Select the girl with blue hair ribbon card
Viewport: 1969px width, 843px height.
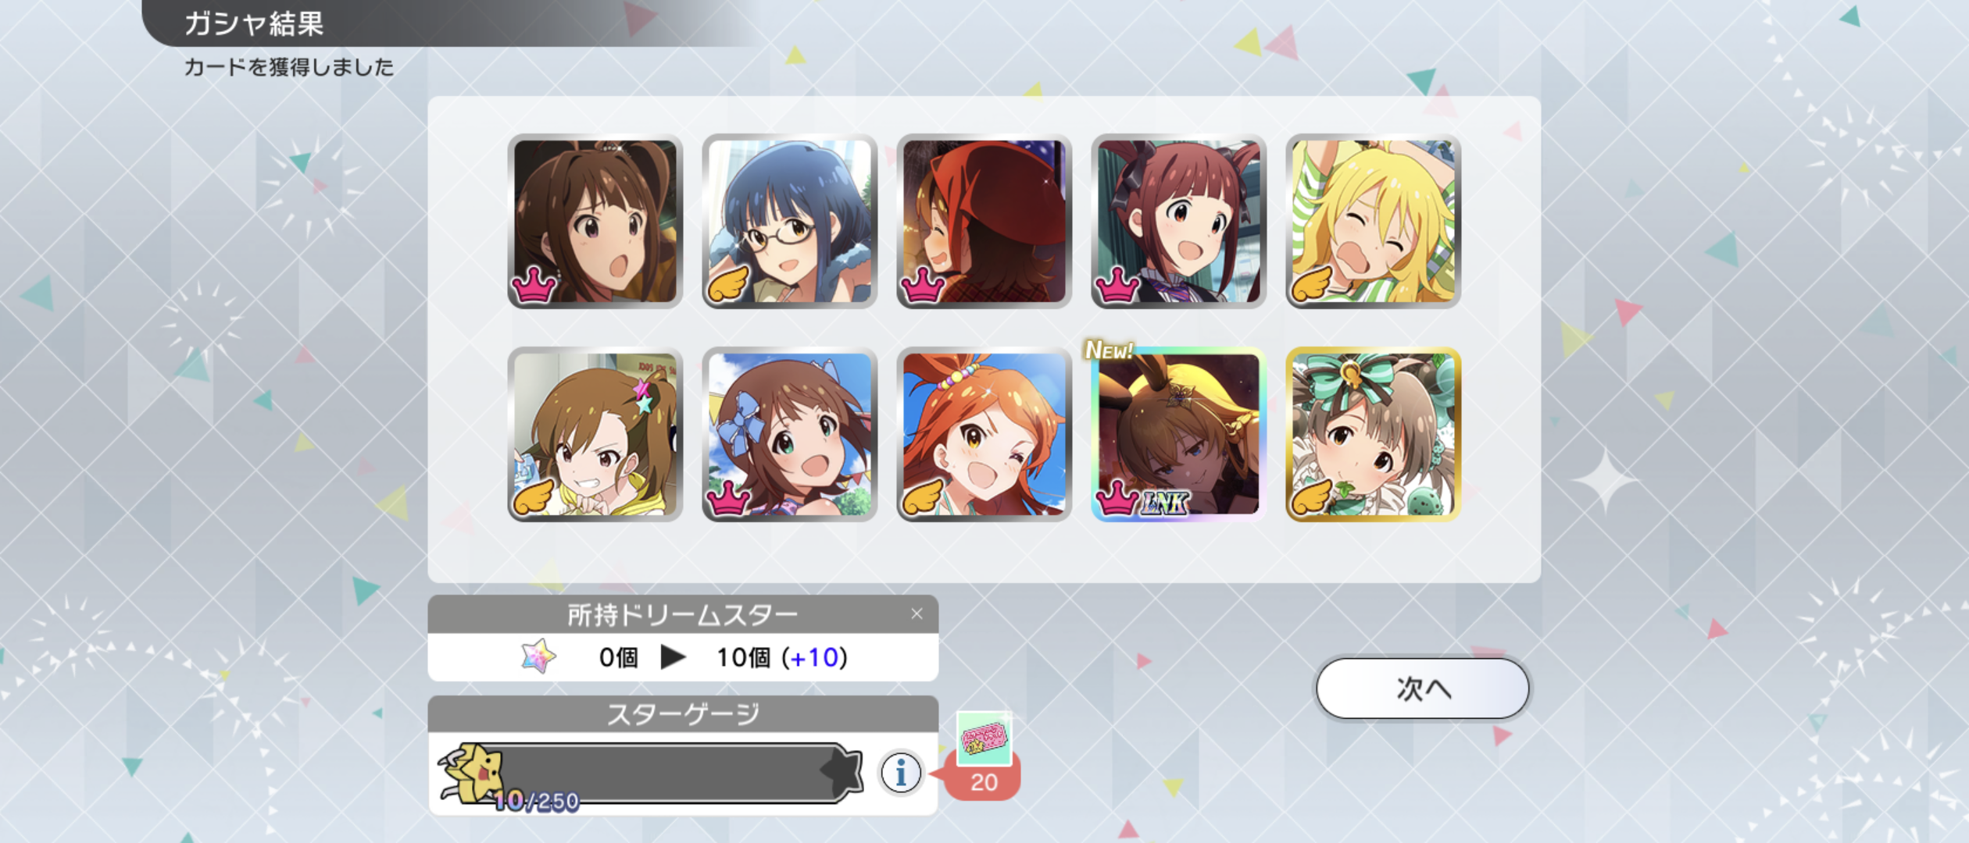pos(789,434)
